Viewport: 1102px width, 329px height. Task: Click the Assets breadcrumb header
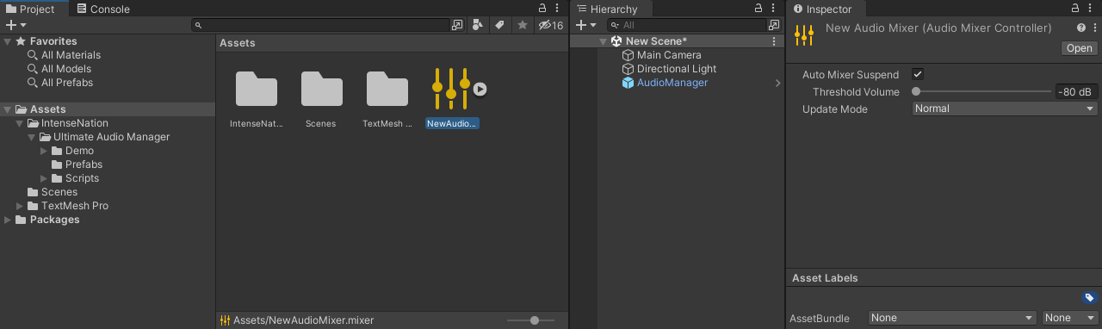click(x=238, y=42)
